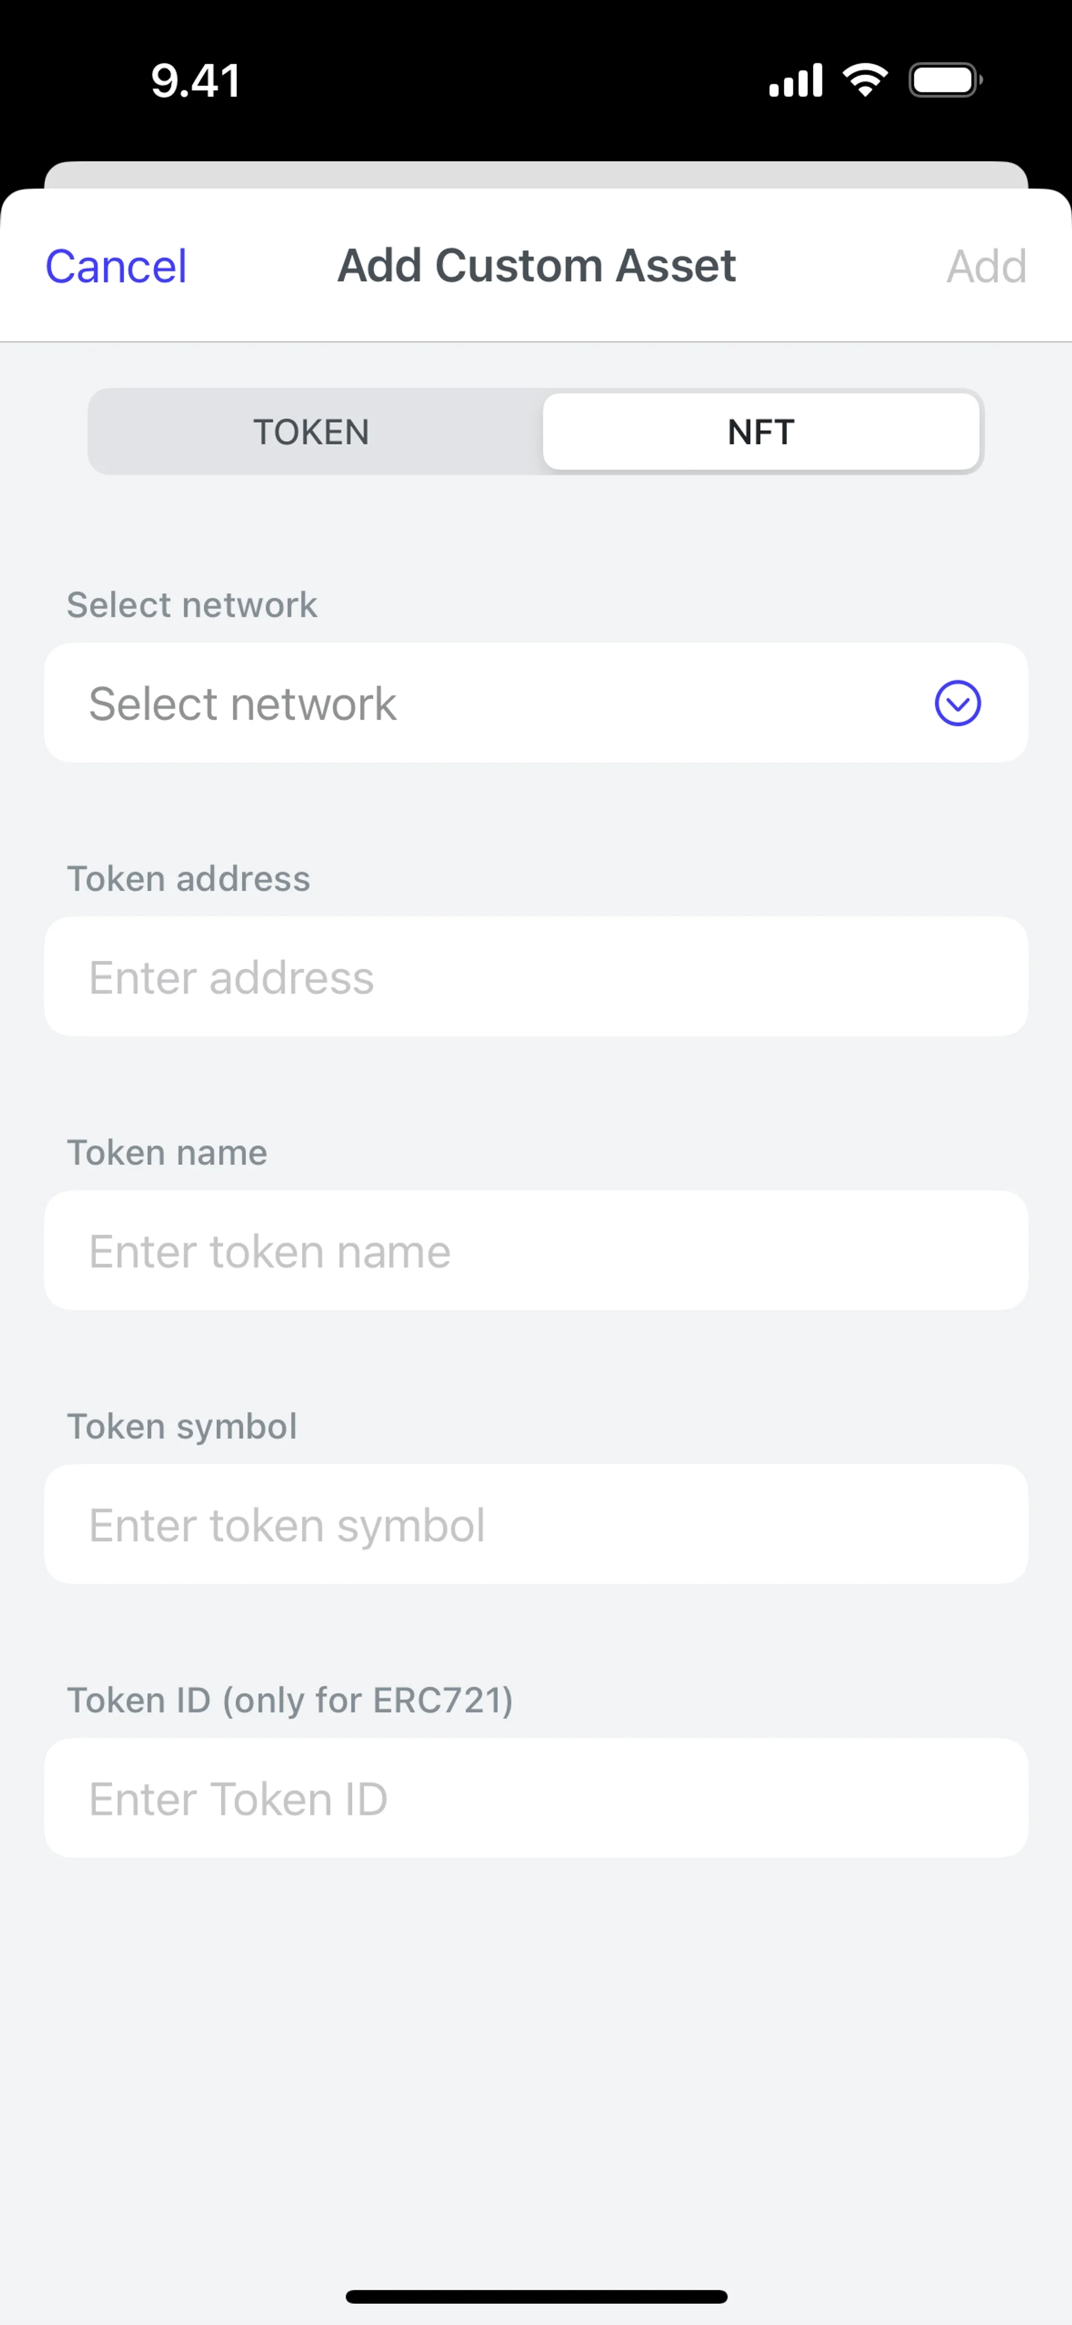Tap the Cancel link
The width and height of the screenshot is (1072, 2325).
tap(116, 266)
